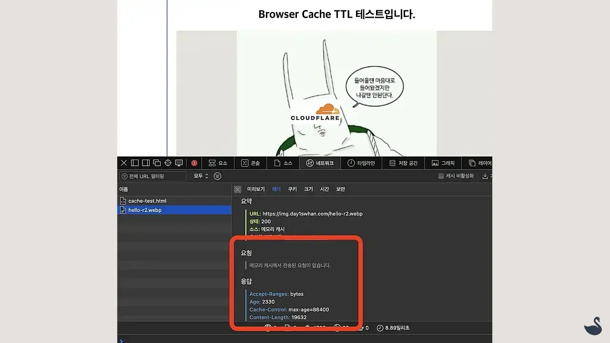
Task: Click the Cache-Control: max-age=86400 header
Action: [x=289, y=310]
